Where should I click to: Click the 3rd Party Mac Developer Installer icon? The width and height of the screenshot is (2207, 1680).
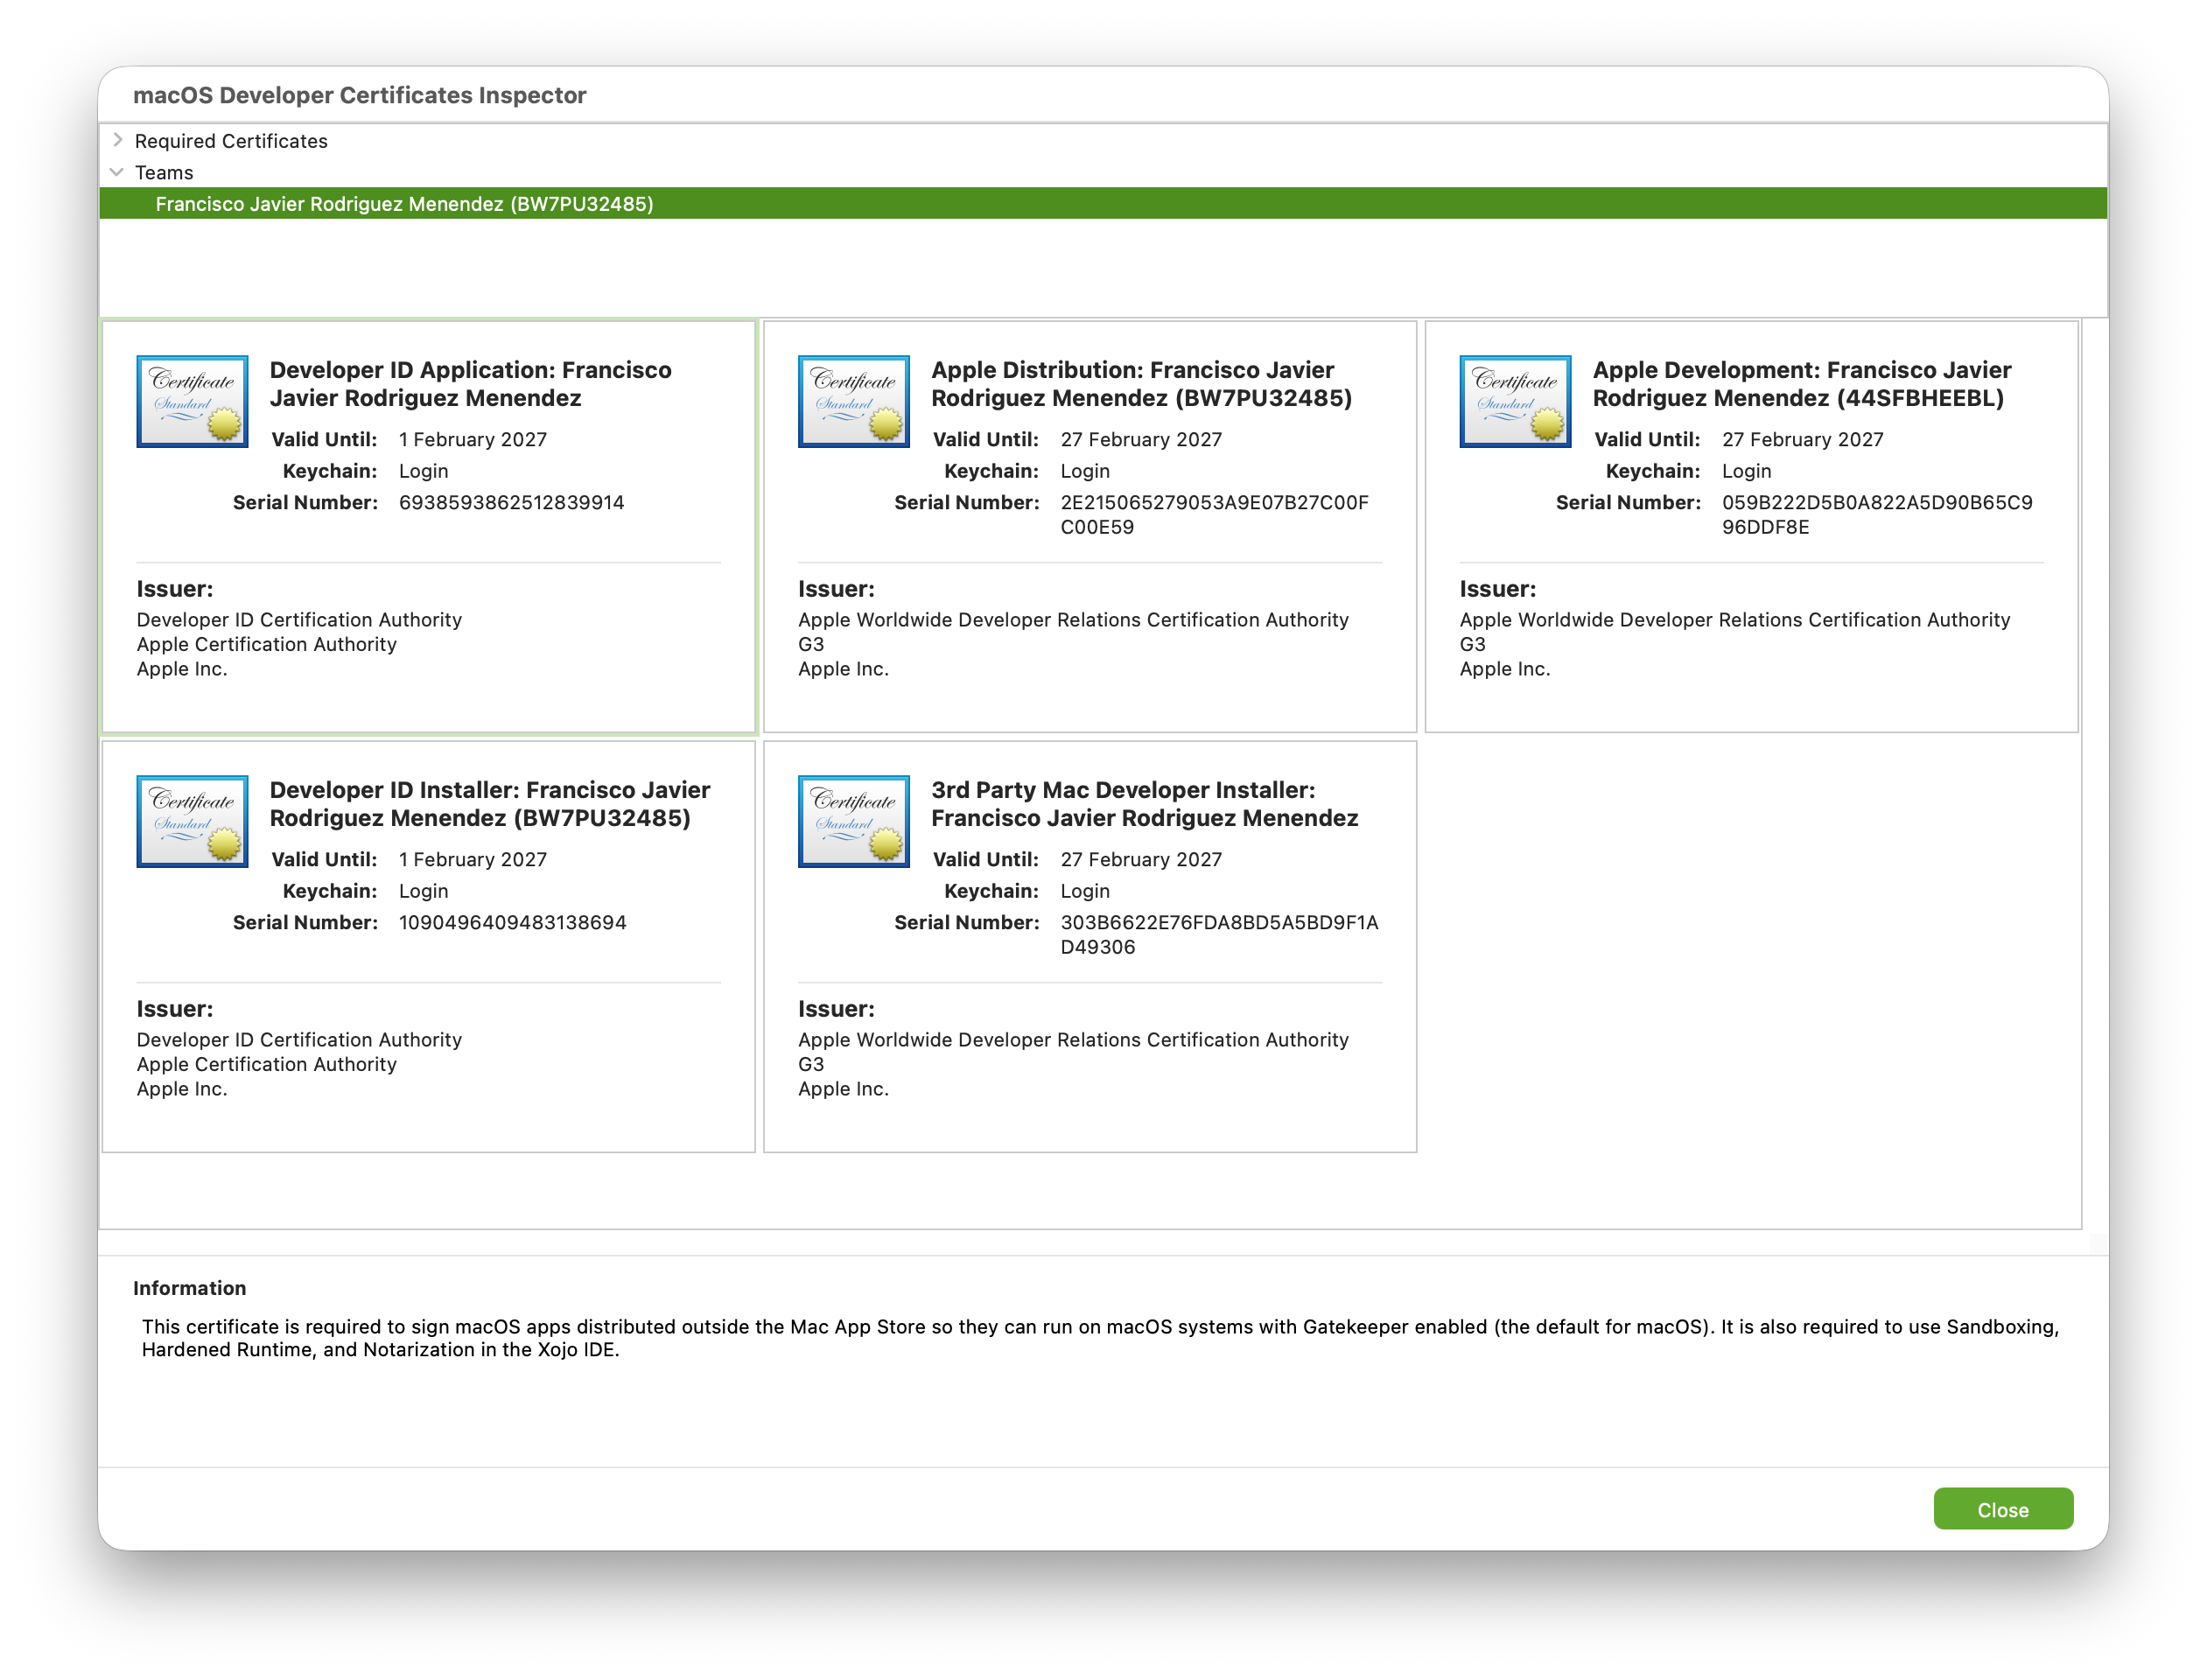click(853, 821)
